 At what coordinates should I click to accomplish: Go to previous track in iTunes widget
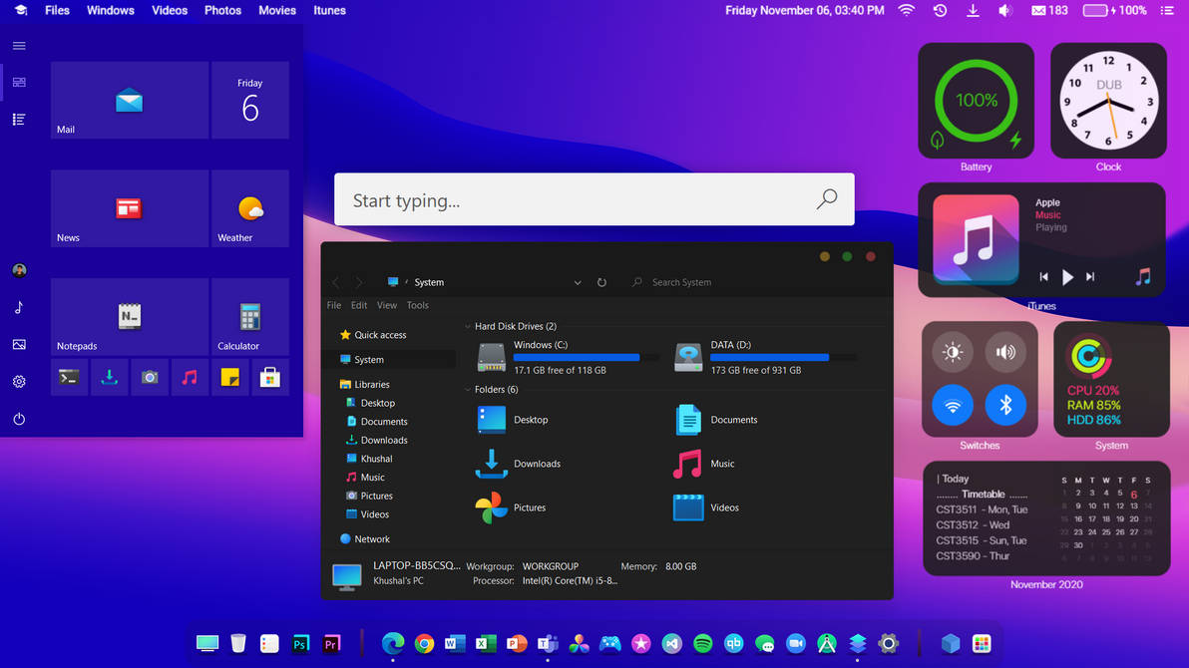[x=1044, y=277]
